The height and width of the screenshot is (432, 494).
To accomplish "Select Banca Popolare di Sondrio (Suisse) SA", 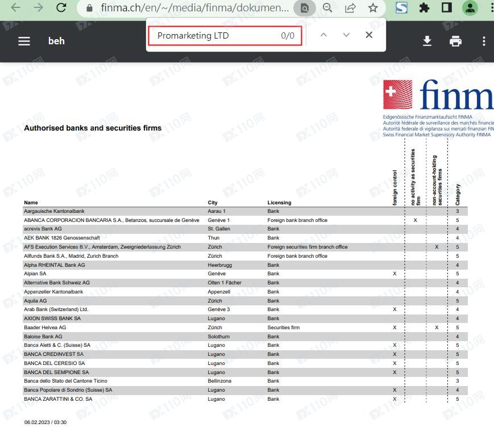I will pos(68,390).
